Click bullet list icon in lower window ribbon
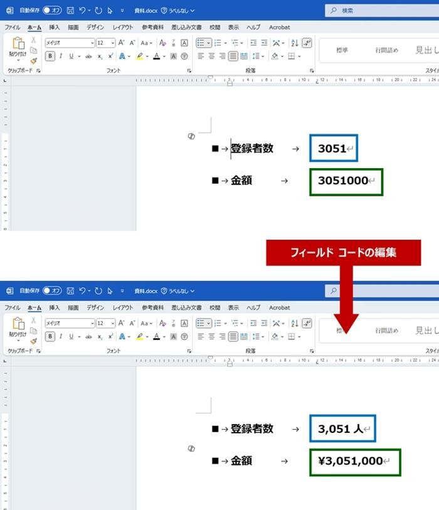Image resolution: width=439 pixels, height=510 pixels. coord(201,323)
